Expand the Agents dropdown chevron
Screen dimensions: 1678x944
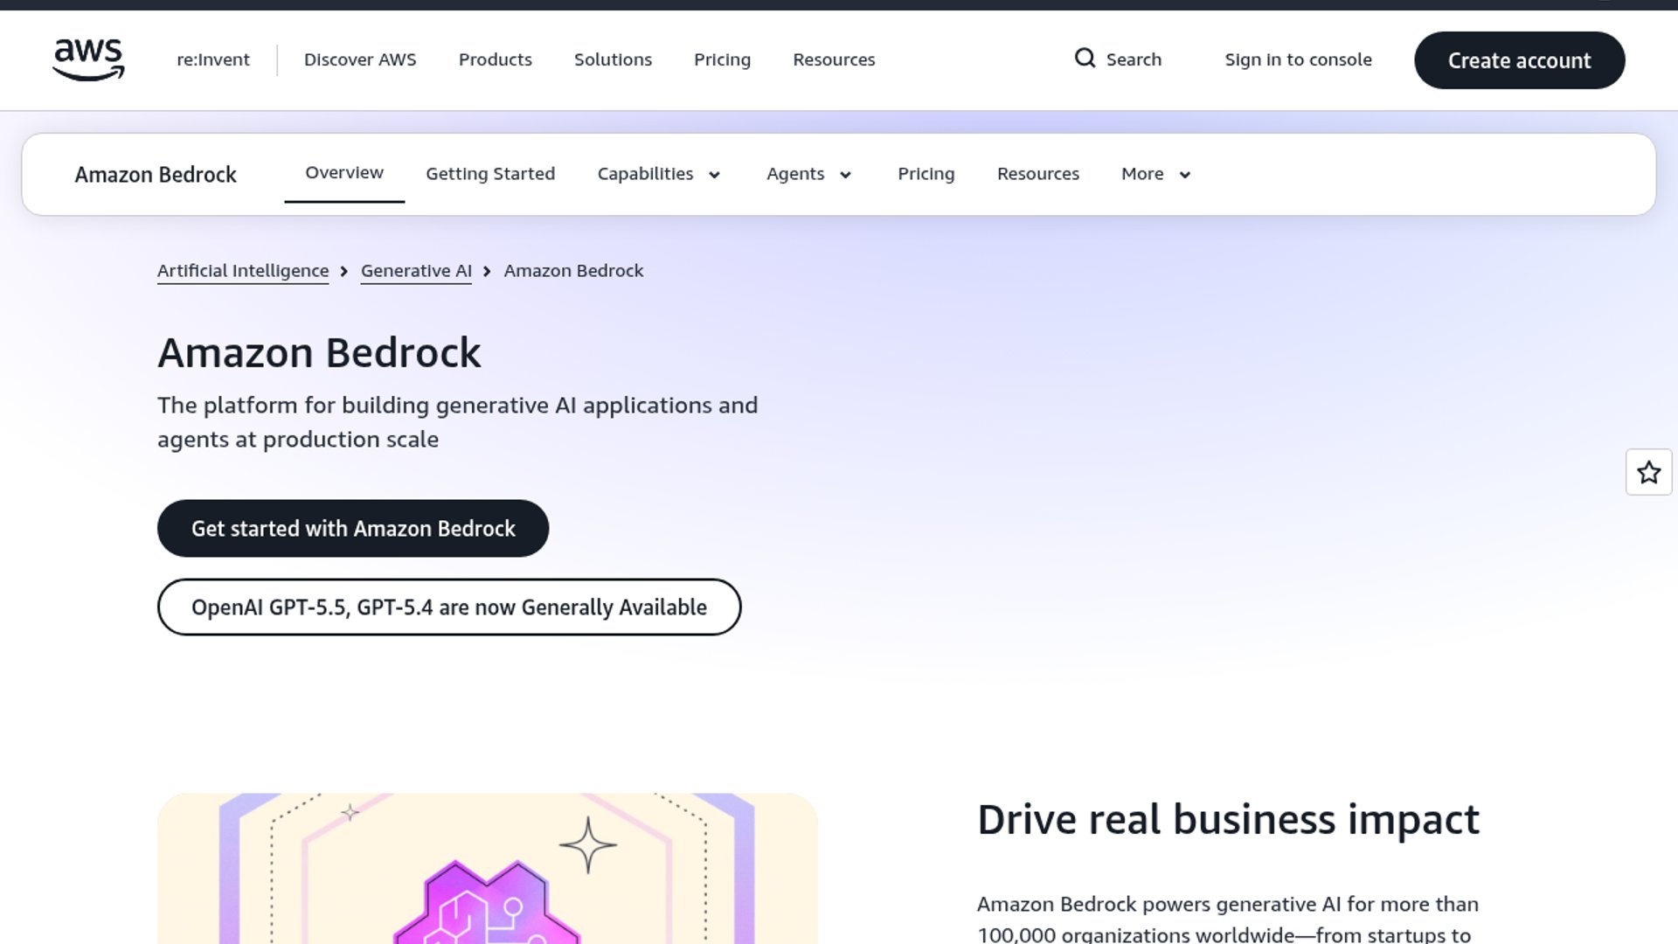tap(845, 175)
